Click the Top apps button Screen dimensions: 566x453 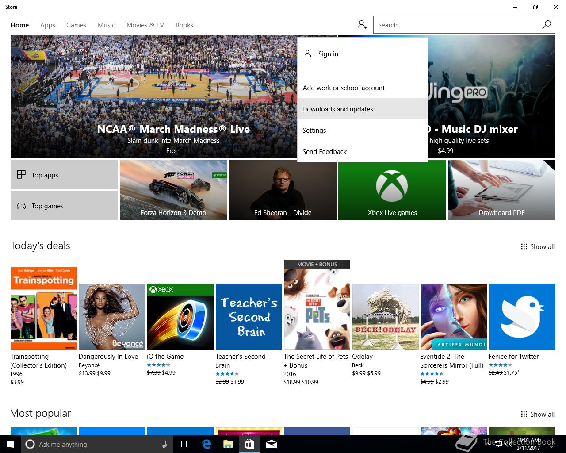pyautogui.click(x=64, y=175)
